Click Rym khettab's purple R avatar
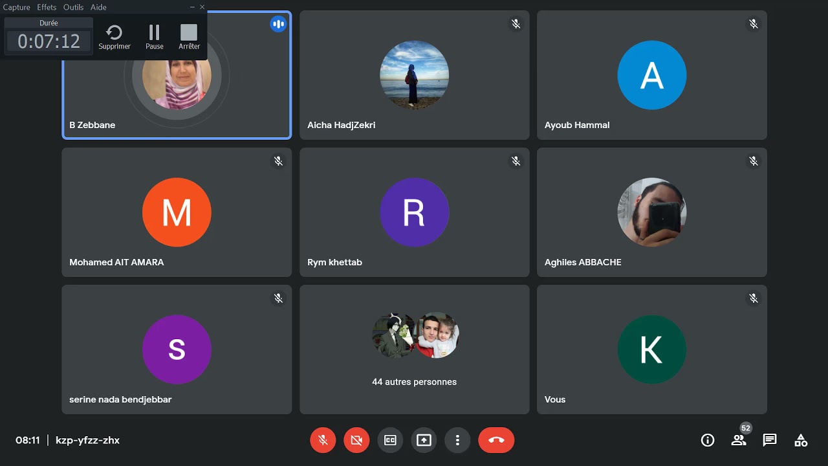This screenshot has width=828, height=466. (414, 212)
